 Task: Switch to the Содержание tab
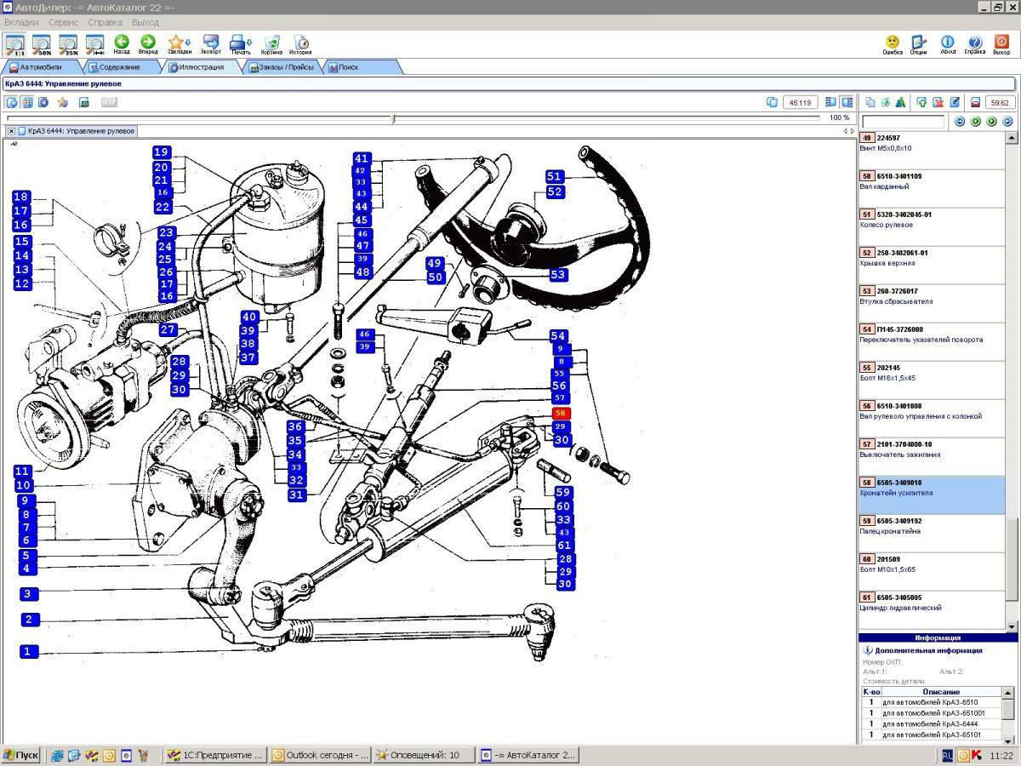[x=119, y=66]
